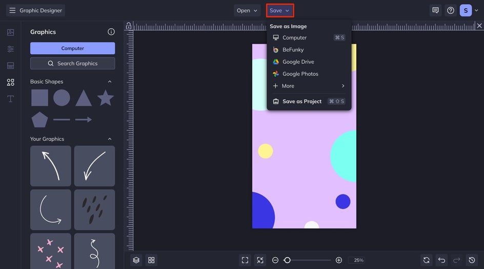Select the Edit adjustments sidebar icon

click(10, 49)
